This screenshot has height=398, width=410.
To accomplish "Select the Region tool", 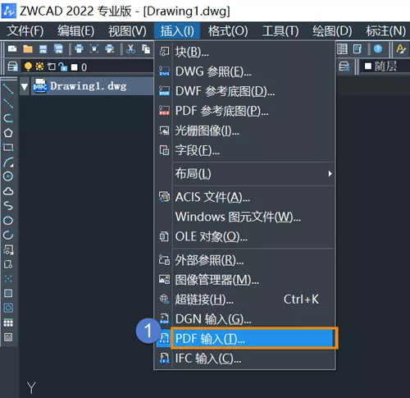I will (x=8, y=308).
